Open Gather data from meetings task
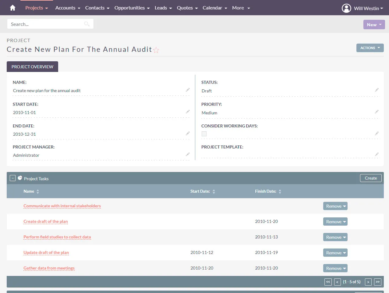389x293 pixels. pos(49,268)
